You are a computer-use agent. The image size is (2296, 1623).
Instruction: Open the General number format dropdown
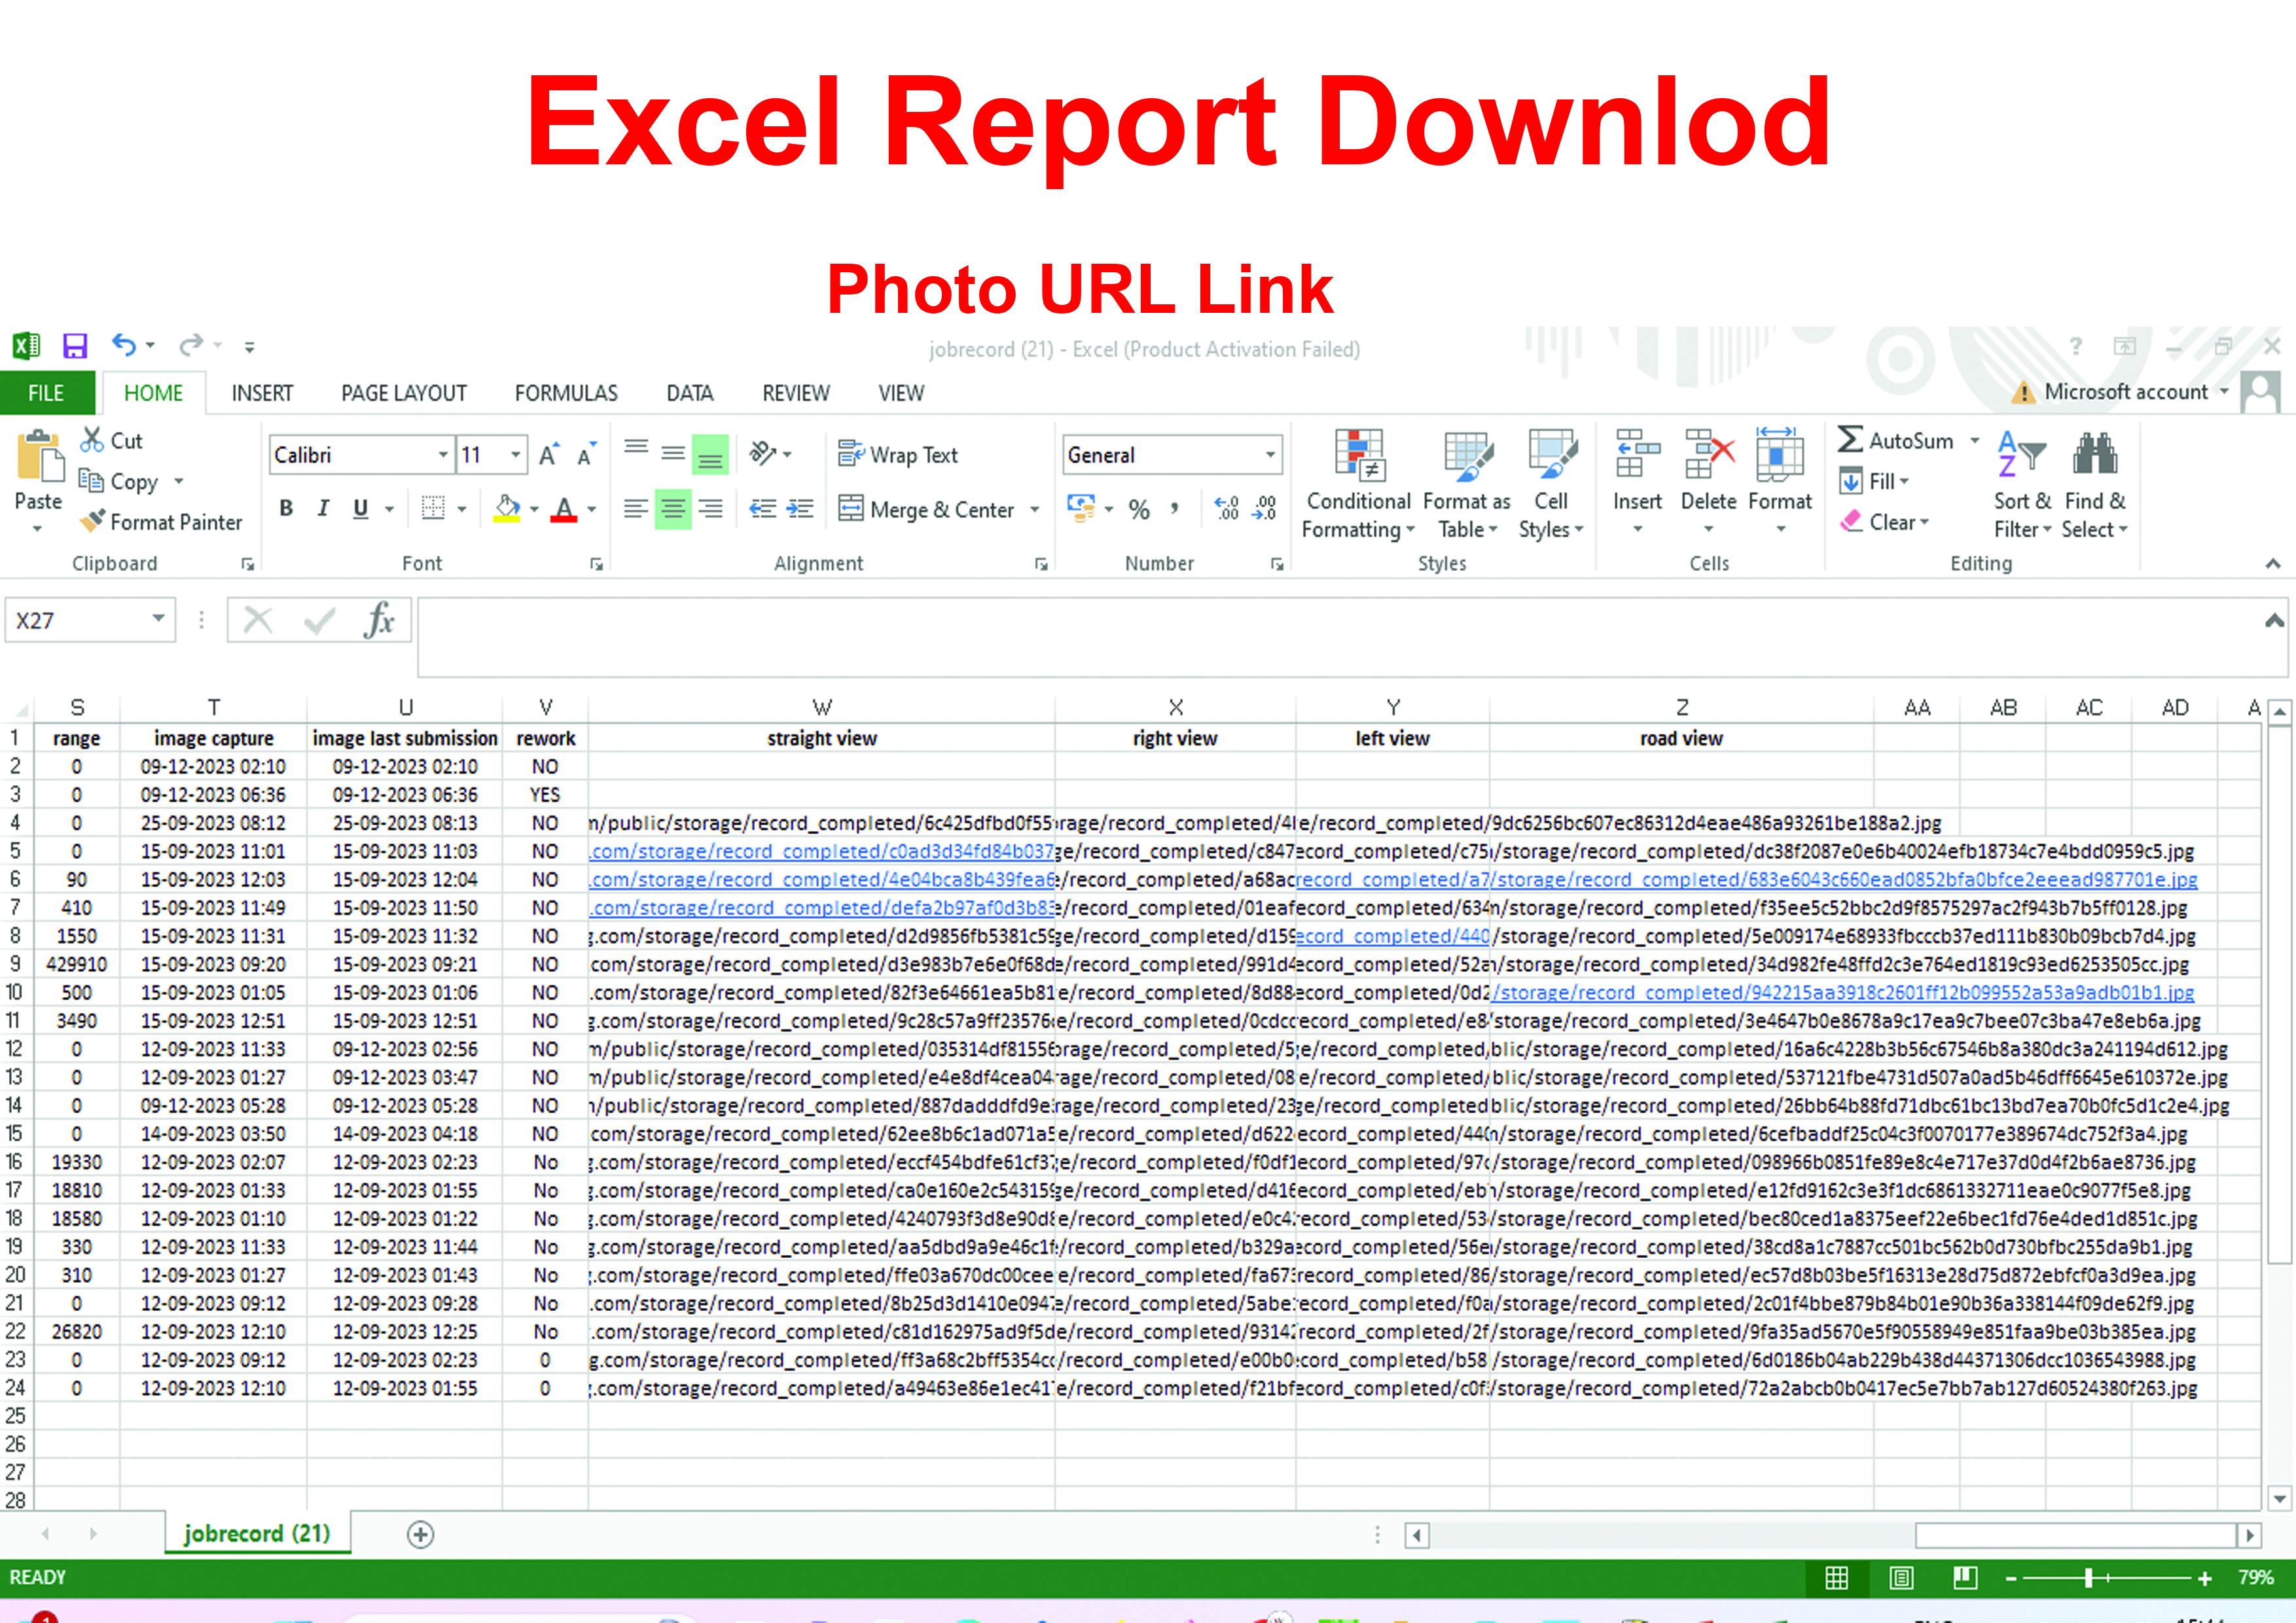coord(1271,455)
